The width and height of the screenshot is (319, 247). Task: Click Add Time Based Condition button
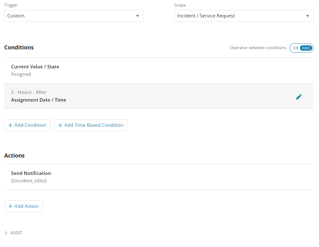click(91, 125)
